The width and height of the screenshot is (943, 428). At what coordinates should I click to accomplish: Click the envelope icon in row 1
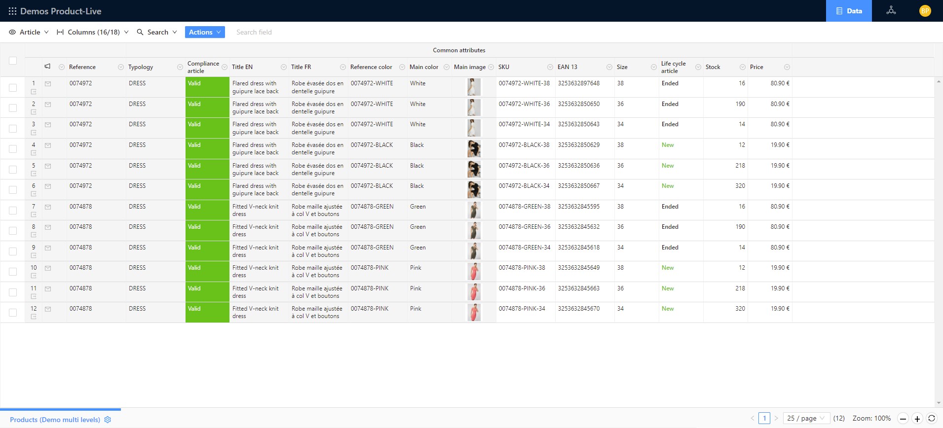(x=48, y=84)
